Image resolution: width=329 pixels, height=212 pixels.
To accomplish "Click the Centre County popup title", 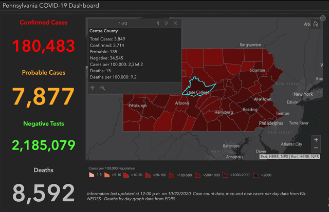I will pyautogui.click(x=104, y=31).
